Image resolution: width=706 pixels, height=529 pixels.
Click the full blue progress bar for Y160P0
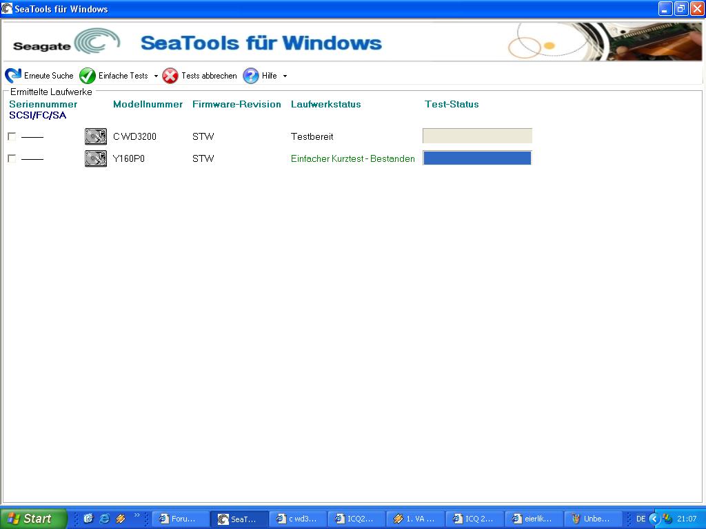pyautogui.click(x=477, y=158)
